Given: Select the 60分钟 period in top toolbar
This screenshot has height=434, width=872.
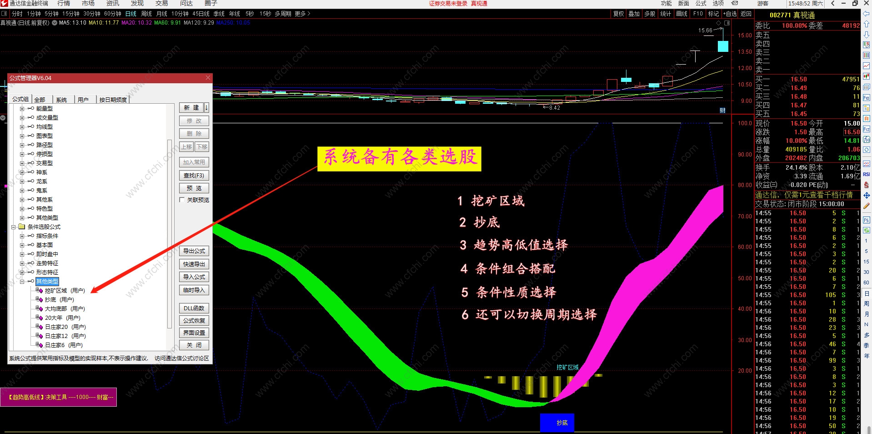Looking at the screenshot, I should tap(113, 14).
